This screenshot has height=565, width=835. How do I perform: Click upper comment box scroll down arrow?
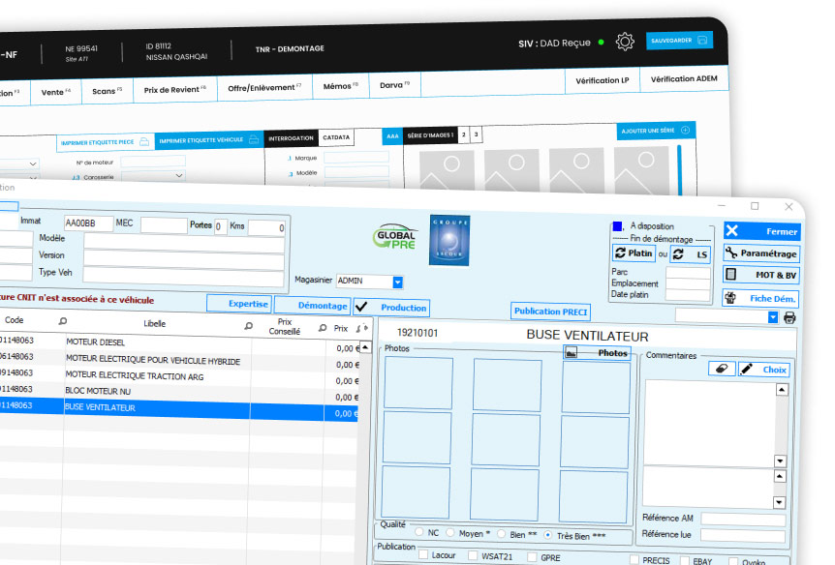pyautogui.click(x=780, y=461)
